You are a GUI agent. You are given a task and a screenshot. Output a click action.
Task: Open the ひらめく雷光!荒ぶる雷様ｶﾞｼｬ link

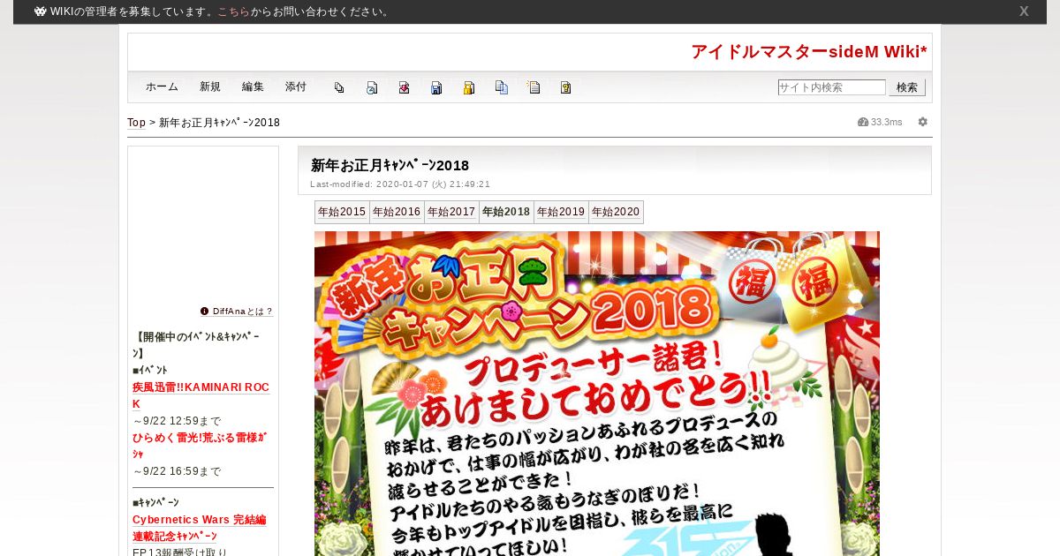(x=200, y=446)
